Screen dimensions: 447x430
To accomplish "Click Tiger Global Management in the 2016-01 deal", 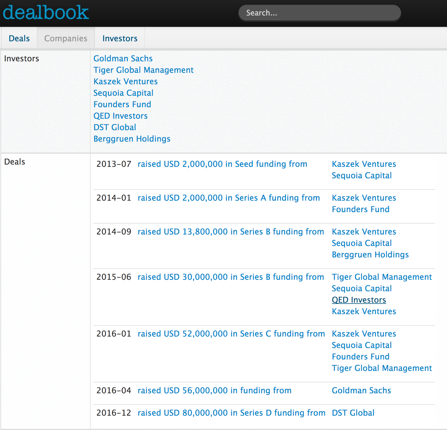I will [x=382, y=368].
